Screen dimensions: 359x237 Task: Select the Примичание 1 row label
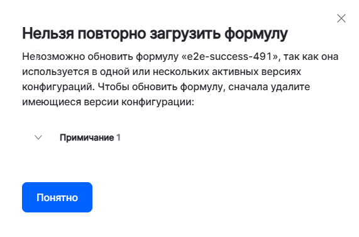pos(90,137)
